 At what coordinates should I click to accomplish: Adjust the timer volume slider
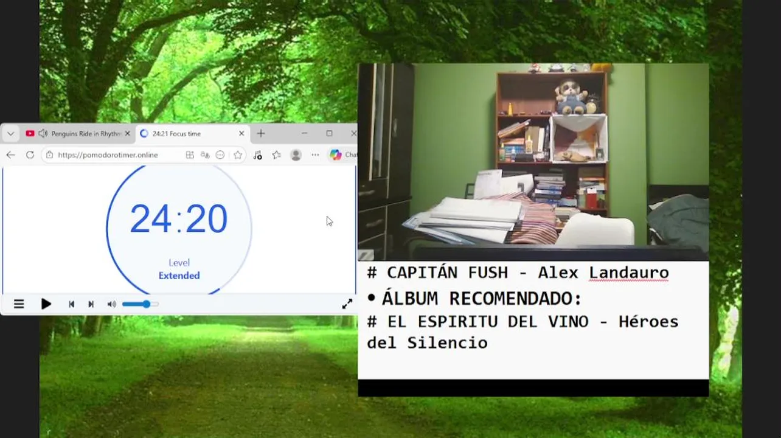[x=141, y=304]
